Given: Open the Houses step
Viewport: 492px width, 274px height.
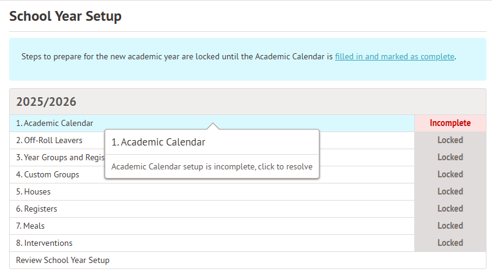Looking at the screenshot, I should [x=33, y=191].
